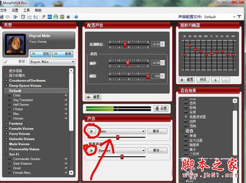The height and width of the screenshot is (183, 246).
Task: Open the 声音配置文件 Default dropdown
Action: coord(220,17)
